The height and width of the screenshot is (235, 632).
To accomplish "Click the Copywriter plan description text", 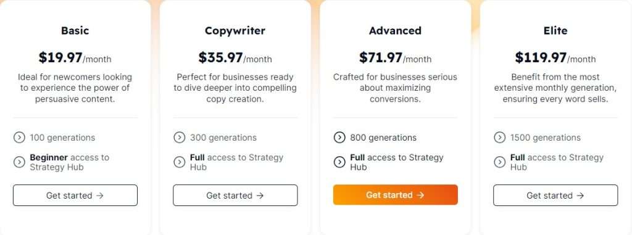I will click(x=235, y=88).
